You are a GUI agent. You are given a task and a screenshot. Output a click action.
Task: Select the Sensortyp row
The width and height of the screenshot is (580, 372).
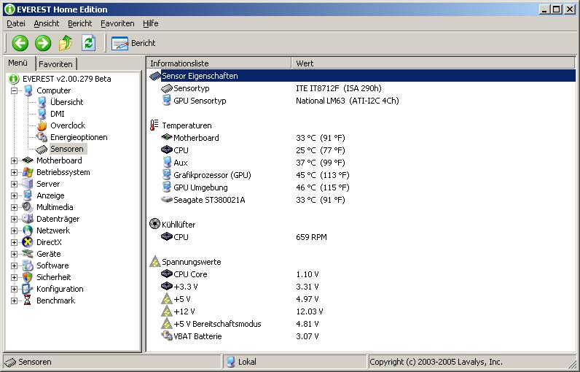pos(361,88)
